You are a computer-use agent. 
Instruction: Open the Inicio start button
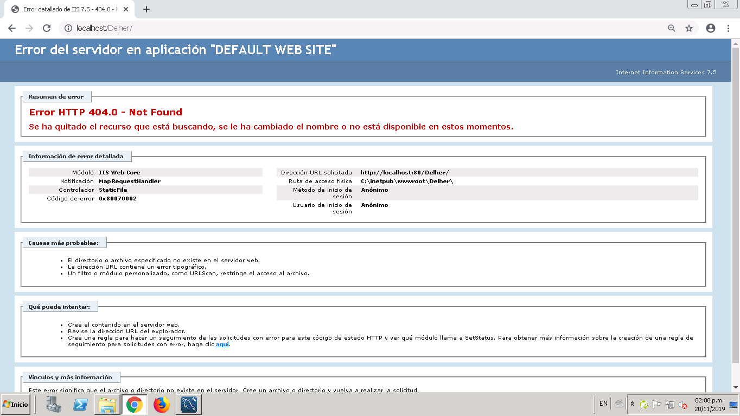pos(16,405)
